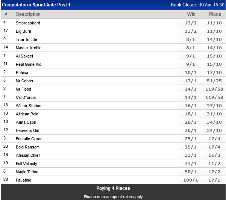Screen dimensions: 226x200
Task: Click Magic Tattoo win odds 50/1
Action: click(x=191, y=172)
